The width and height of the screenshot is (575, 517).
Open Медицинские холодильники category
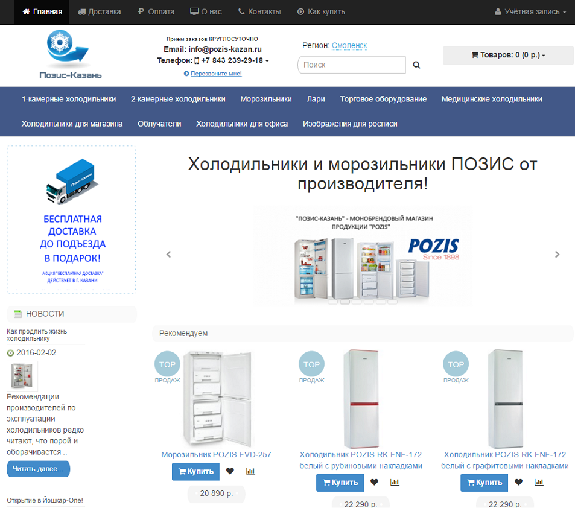click(x=492, y=99)
